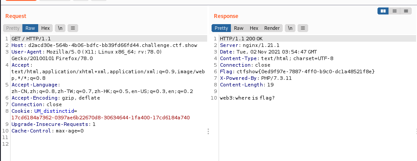The image size is (417, 161).
Task: Click the "text/html; charset=UTF-8" value
Action: coord(297,58)
